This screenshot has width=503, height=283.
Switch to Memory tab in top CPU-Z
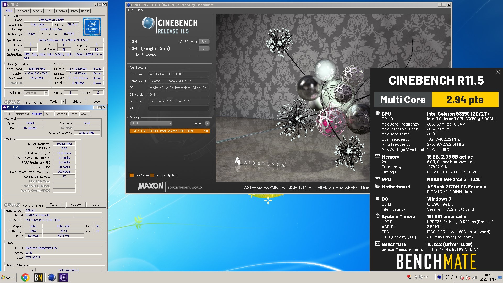(x=37, y=11)
